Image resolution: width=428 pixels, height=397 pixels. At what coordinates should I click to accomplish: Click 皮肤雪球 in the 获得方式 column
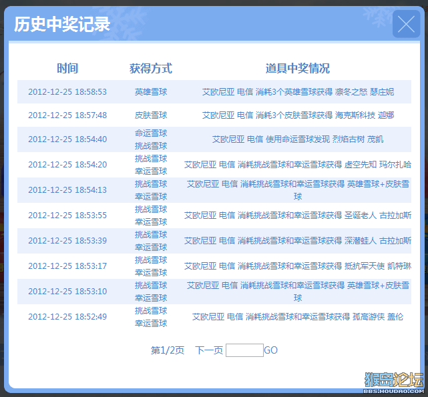pos(151,115)
